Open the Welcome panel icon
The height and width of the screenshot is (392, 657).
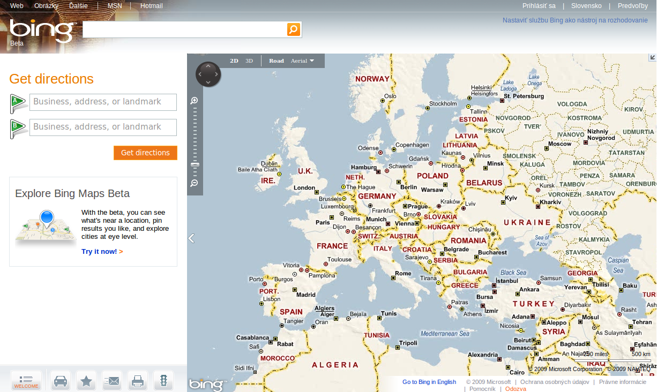click(26, 381)
